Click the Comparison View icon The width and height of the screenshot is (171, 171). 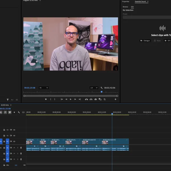click(x=100, y=99)
